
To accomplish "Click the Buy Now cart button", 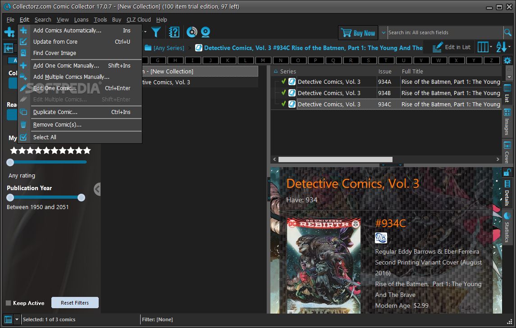I will coord(358,33).
